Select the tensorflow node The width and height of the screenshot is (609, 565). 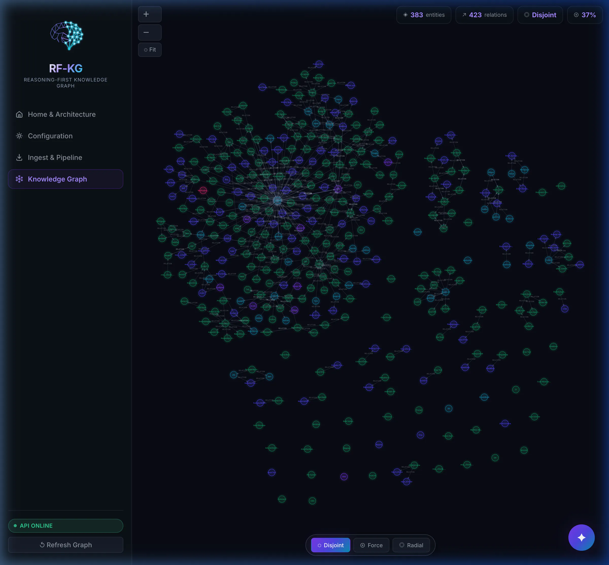[x=530, y=245]
